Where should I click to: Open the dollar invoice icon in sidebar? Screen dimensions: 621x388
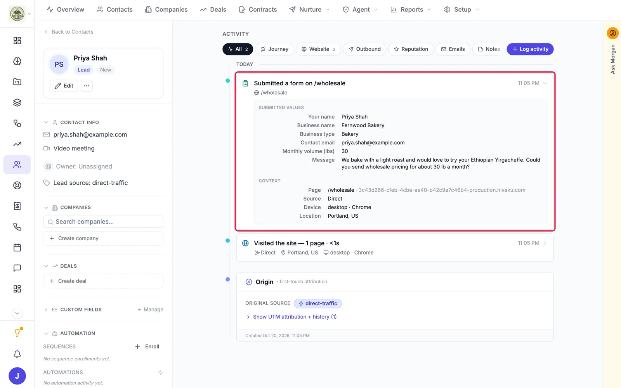pyautogui.click(x=17, y=206)
